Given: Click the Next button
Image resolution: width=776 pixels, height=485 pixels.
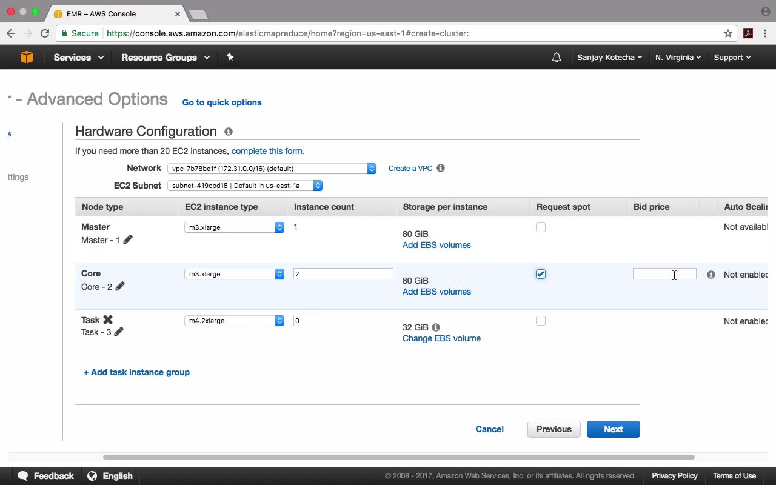Looking at the screenshot, I should [x=614, y=429].
